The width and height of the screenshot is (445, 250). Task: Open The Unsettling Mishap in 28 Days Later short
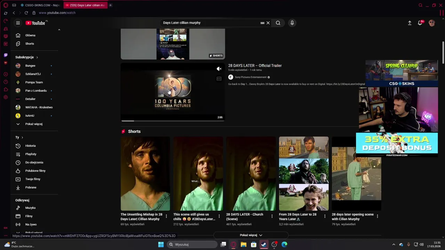[145, 174]
